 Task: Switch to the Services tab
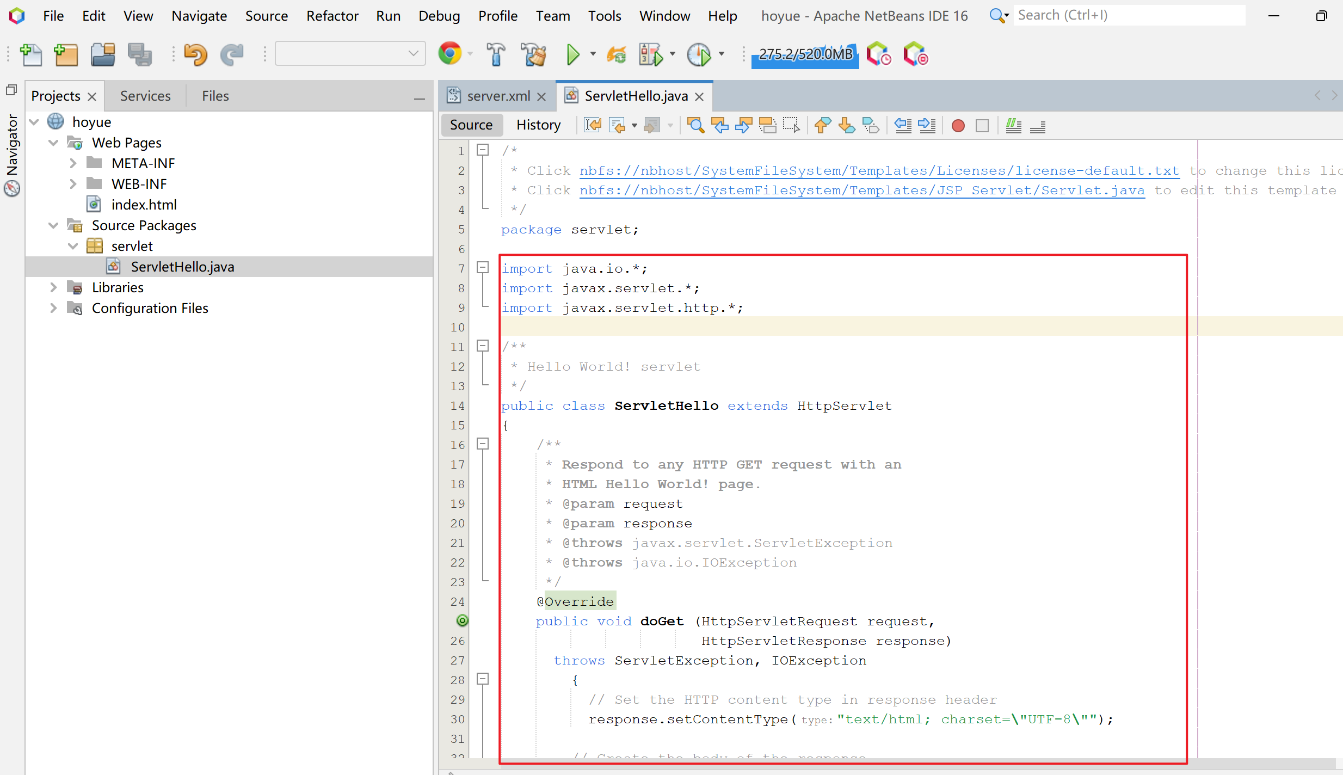(145, 96)
